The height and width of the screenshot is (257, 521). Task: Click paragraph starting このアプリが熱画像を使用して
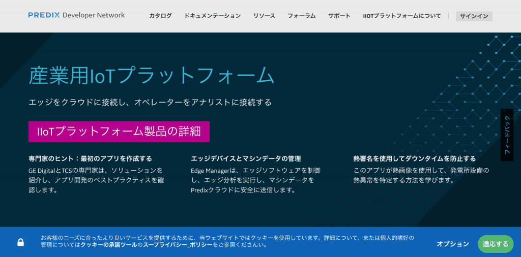pos(421,175)
